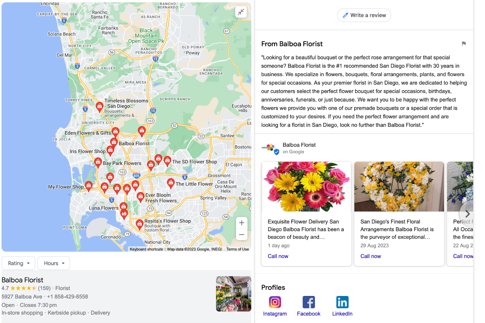Click the yellow floral wreath post image
The height and width of the screenshot is (323, 485).
(x=399, y=186)
